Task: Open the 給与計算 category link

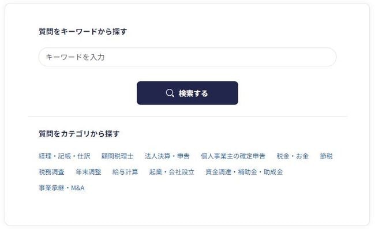Action: coord(125,172)
